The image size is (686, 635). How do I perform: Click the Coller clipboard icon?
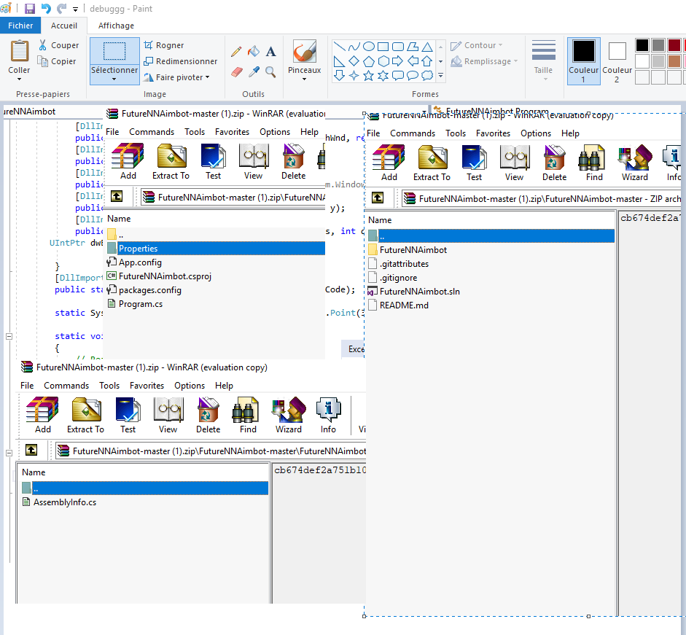(x=19, y=51)
